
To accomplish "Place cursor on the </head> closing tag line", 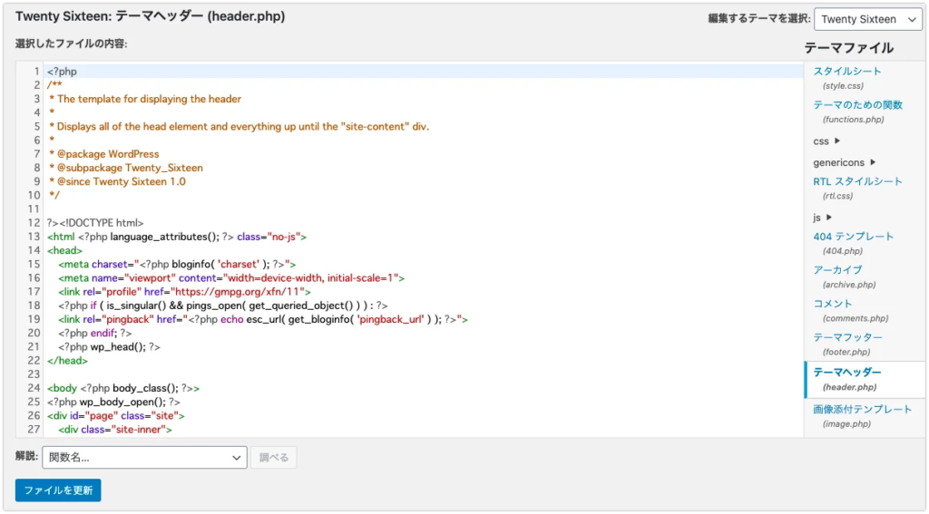I will pos(67,360).
